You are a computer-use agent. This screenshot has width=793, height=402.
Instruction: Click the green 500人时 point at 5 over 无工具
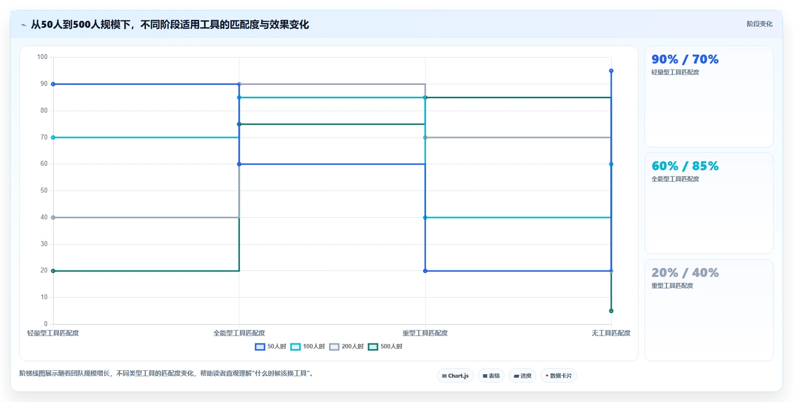(x=611, y=311)
